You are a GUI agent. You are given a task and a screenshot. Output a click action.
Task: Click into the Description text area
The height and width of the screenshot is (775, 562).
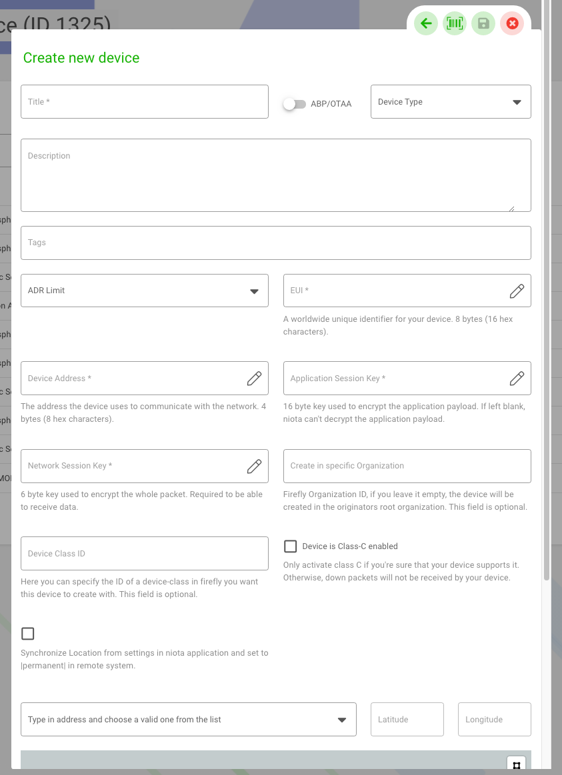coord(276,175)
